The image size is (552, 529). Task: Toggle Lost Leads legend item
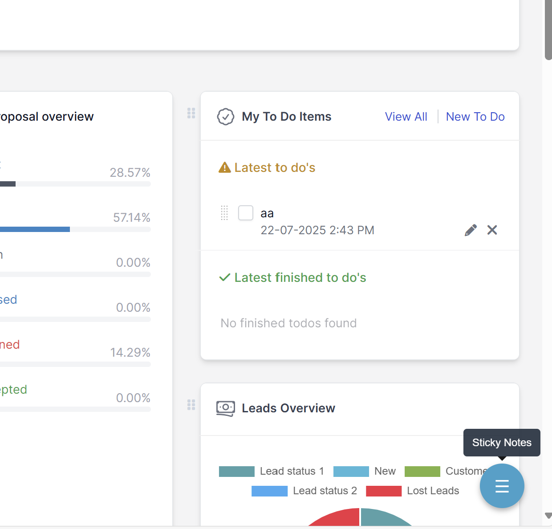pyautogui.click(x=412, y=491)
